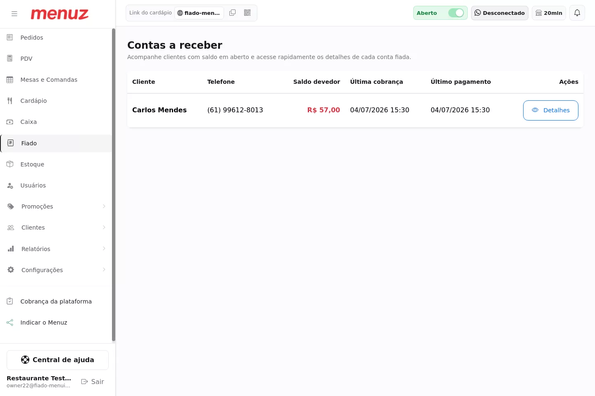Open Mesas e Comandas
Image resolution: width=595 pixels, height=396 pixels.
(x=56, y=80)
